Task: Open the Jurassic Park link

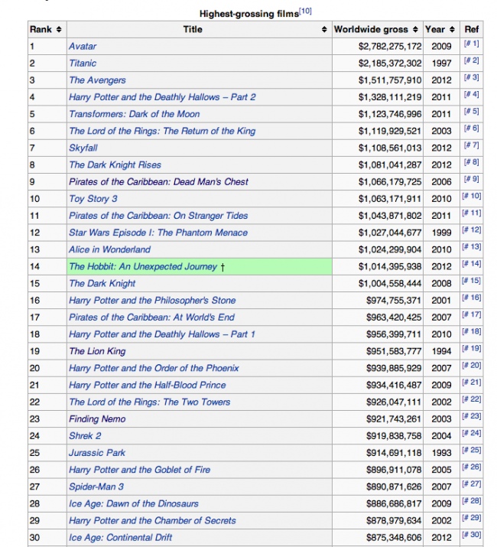Action: (97, 453)
